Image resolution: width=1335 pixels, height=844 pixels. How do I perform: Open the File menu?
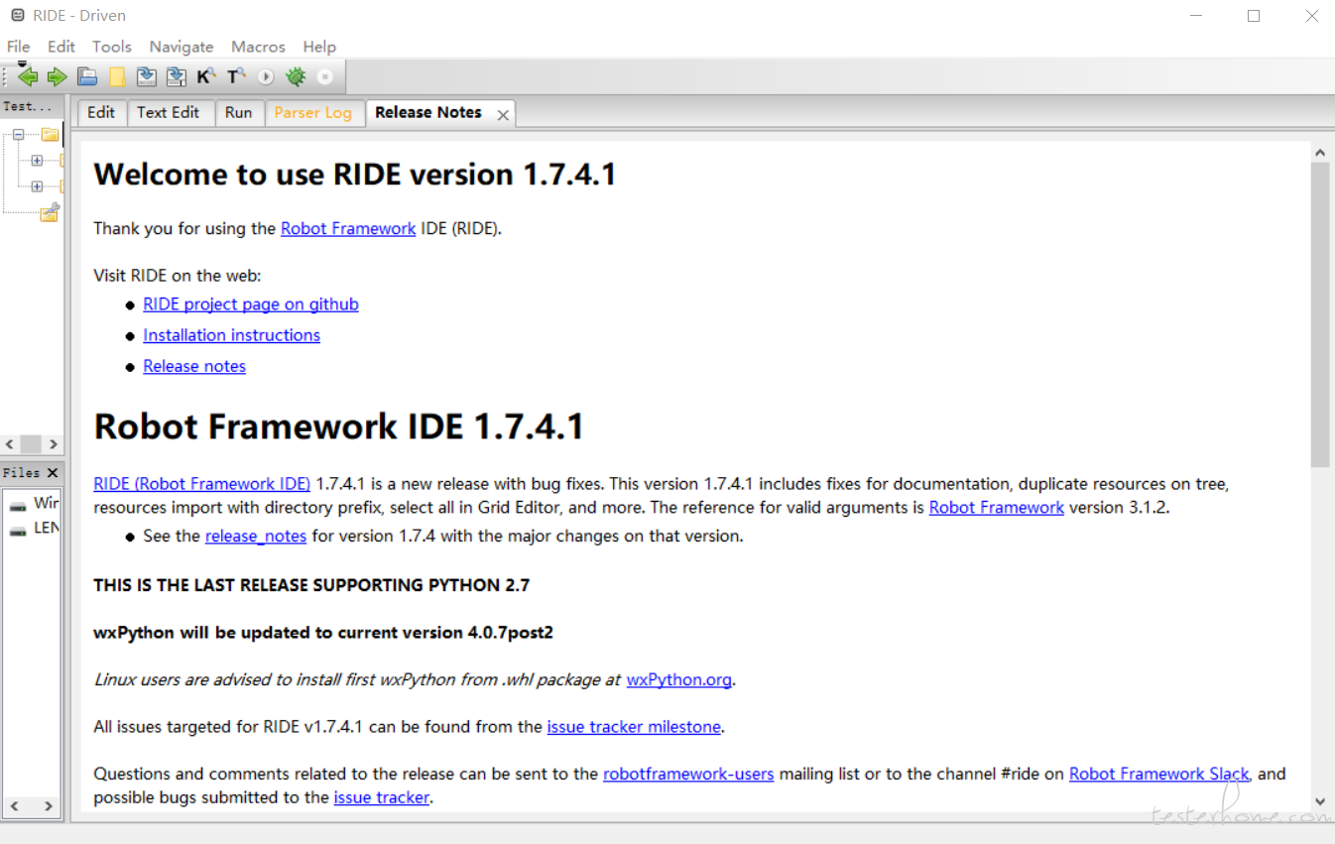pos(18,47)
